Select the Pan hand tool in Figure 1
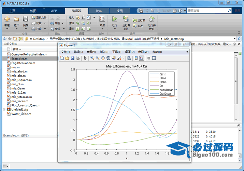The height and width of the screenshot is (171, 244). [103, 58]
